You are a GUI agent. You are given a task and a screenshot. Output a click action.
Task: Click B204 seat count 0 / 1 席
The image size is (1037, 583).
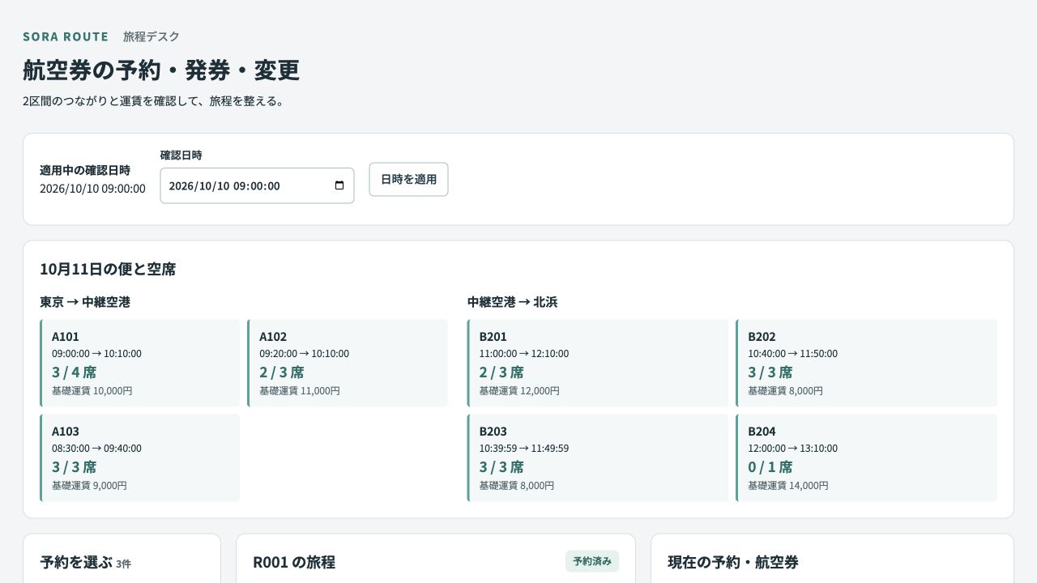click(770, 467)
